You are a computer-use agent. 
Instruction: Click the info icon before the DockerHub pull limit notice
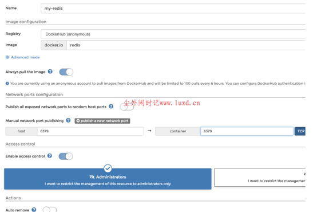(x=7, y=84)
